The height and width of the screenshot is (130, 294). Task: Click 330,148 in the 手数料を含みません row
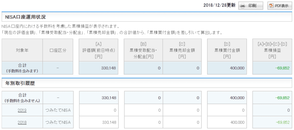click(109, 98)
